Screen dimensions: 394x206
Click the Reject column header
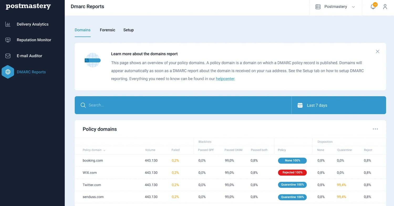pyautogui.click(x=368, y=150)
